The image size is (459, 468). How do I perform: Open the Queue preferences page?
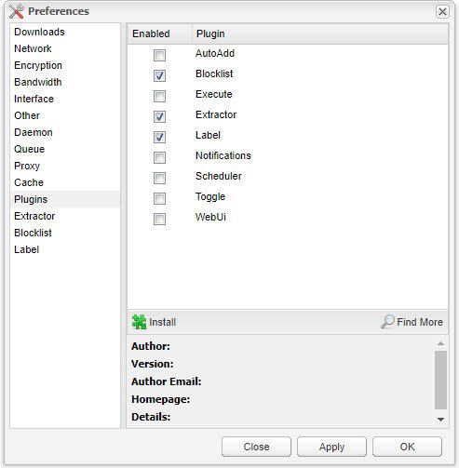click(65, 149)
